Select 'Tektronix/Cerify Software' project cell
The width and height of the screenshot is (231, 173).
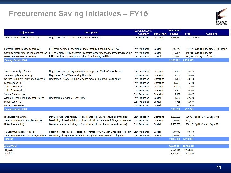tap(18, 71)
